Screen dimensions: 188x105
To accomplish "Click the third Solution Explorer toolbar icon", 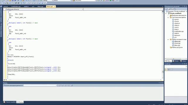I will pos(172,9).
